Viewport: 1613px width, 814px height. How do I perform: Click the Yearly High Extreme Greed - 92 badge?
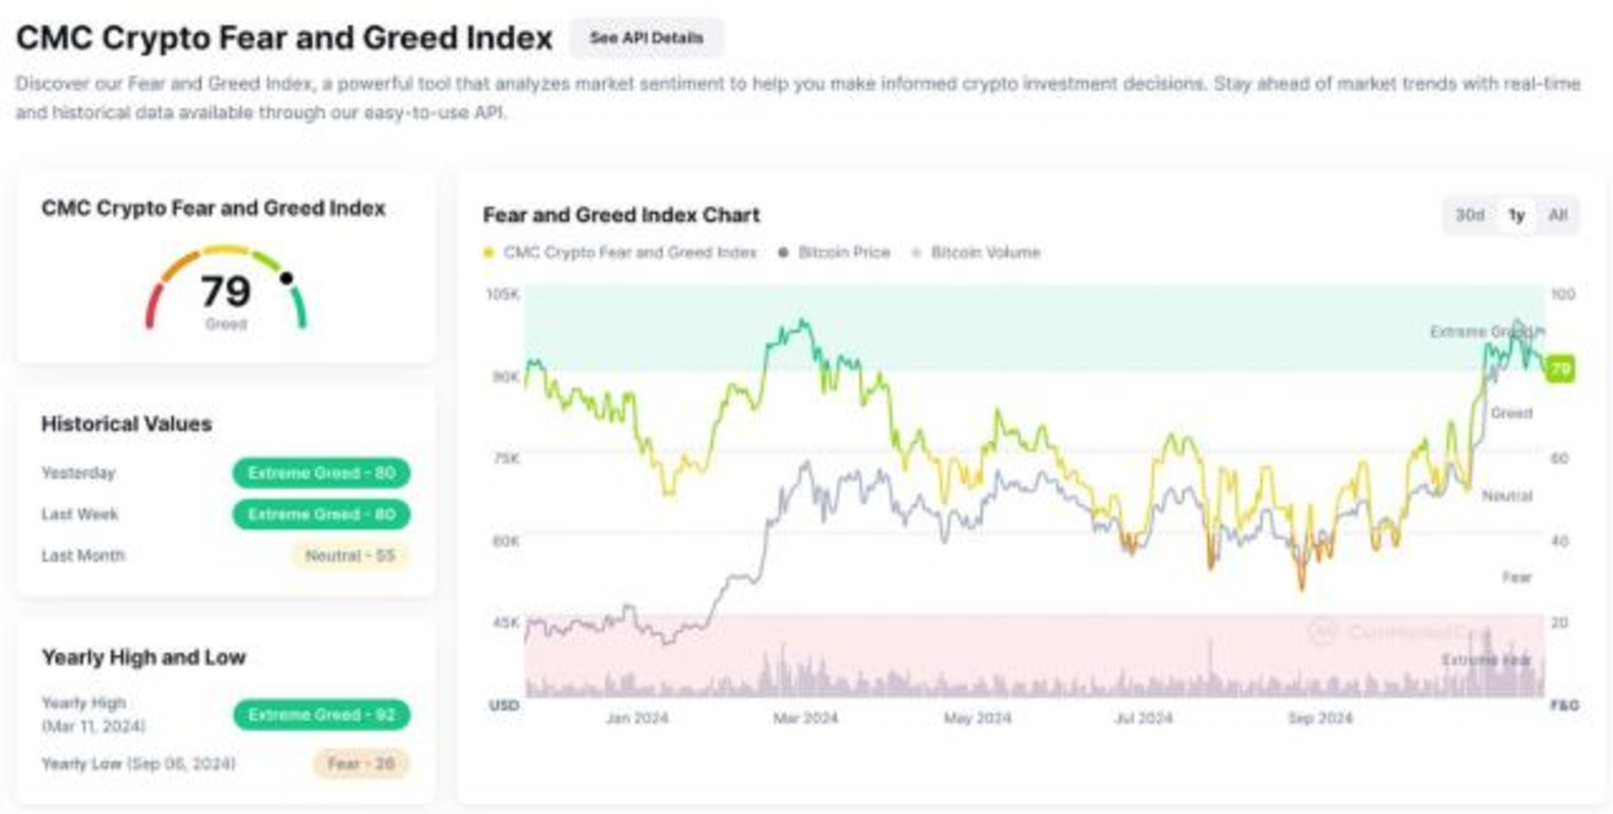pyautogui.click(x=321, y=715)
